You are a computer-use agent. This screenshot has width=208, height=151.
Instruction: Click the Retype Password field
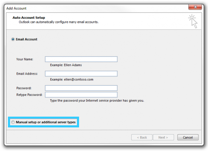coord(81,95)
